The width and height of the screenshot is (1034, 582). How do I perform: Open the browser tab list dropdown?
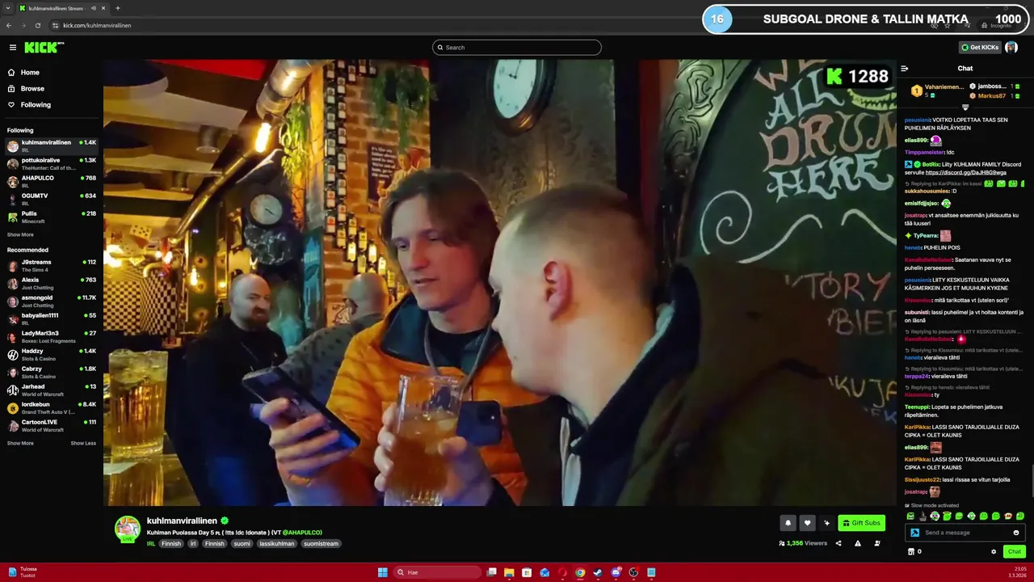(8, 8)
